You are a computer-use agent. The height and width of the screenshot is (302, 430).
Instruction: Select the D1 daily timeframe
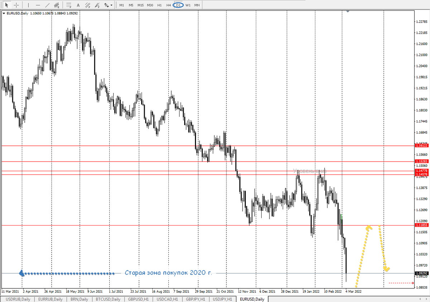pos(178,5)
